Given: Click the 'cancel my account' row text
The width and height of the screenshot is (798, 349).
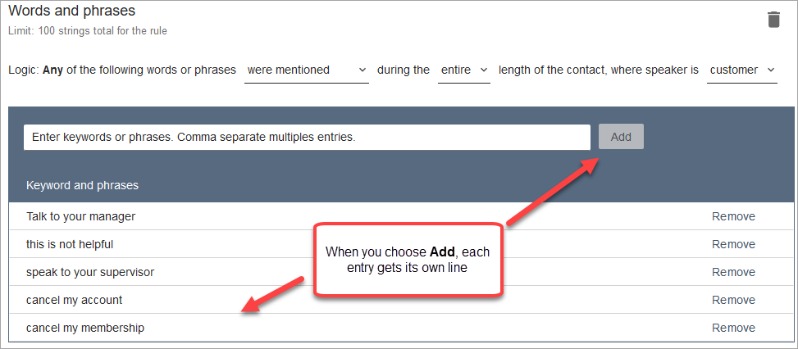Looking at the screenshot, I should click(75, 300).
